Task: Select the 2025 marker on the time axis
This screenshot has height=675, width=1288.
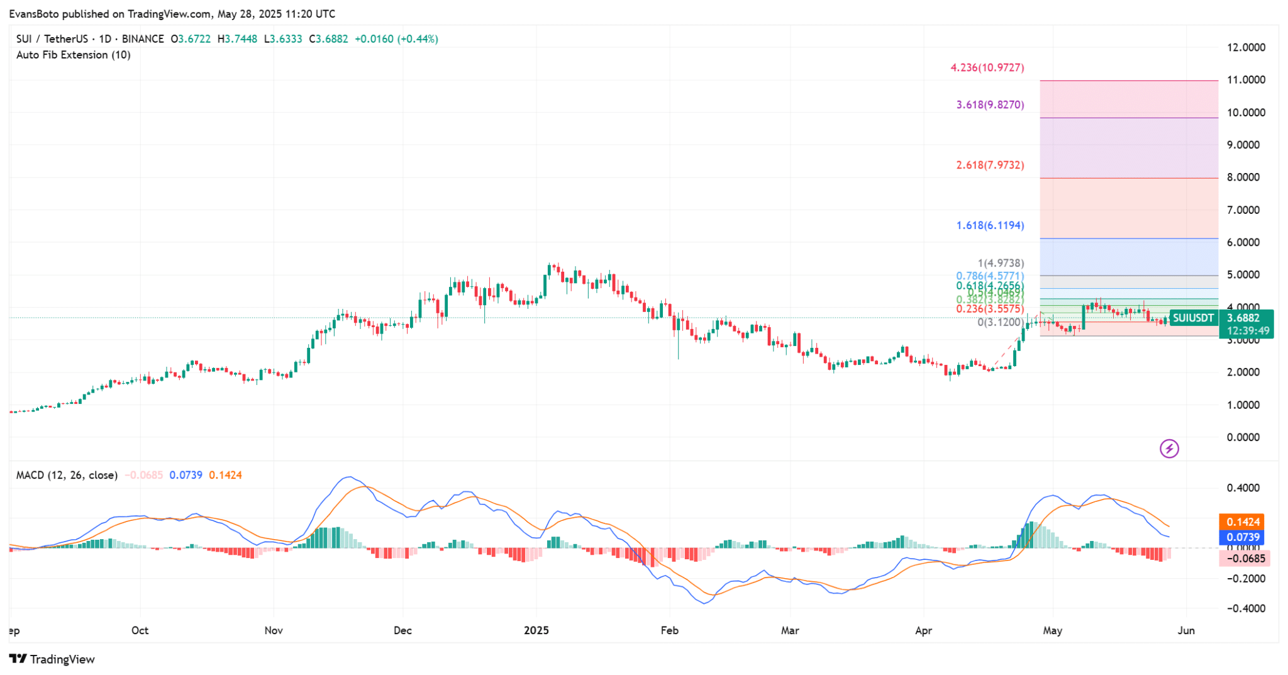Action: pyautogui.click(x=536, y=630)
